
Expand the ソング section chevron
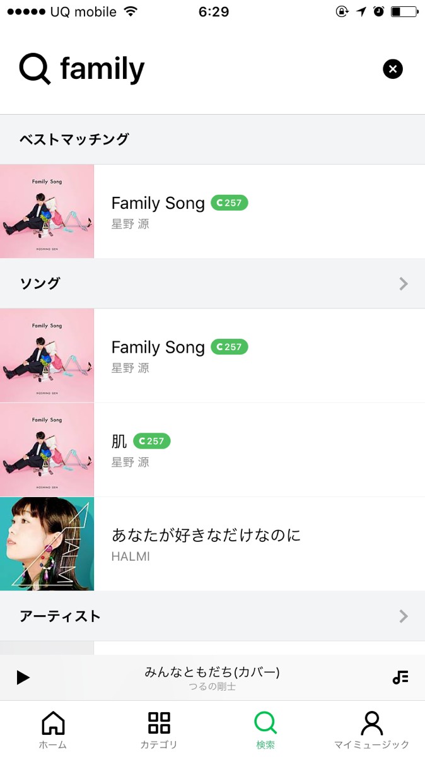coord(404,284)
